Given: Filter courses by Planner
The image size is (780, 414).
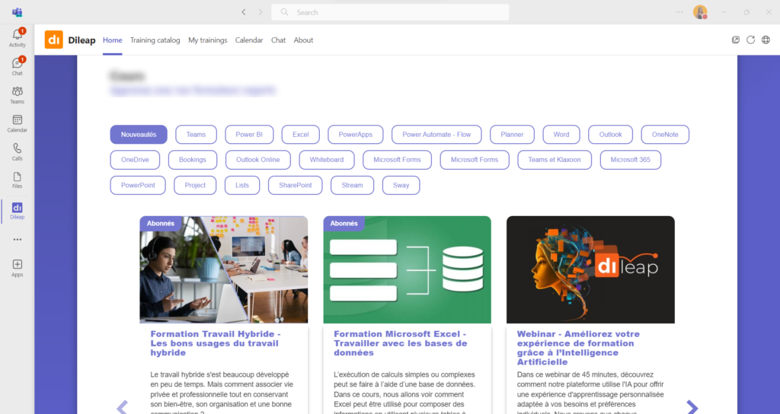Looking at the screenshot, I should (513, 135).
